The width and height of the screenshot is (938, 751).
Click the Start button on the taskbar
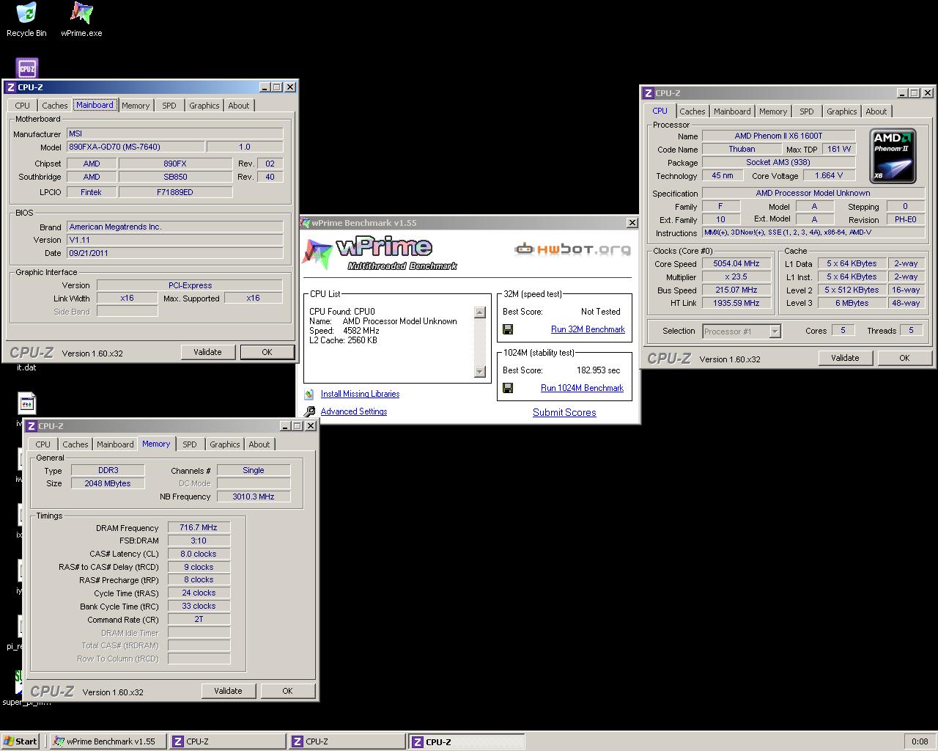click(21, 741)
